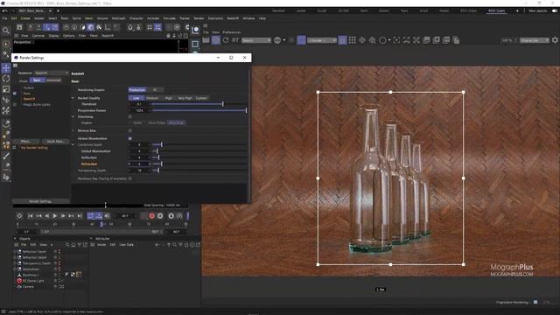Click search icon in Objects manager
The image size is (560, 315).
click(67, 245)
